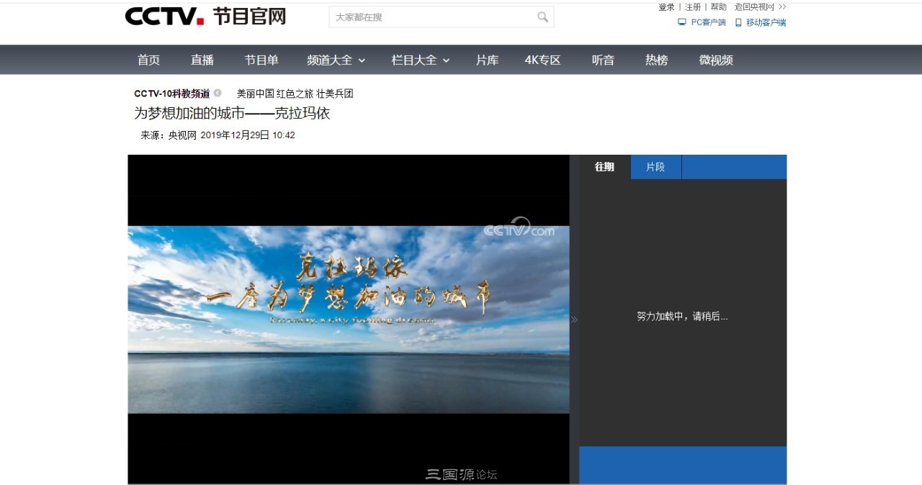The height and width of the screenshot is (485, 922).
Task: Click the arrows after 返回央视网
Action: click(782, 7)
